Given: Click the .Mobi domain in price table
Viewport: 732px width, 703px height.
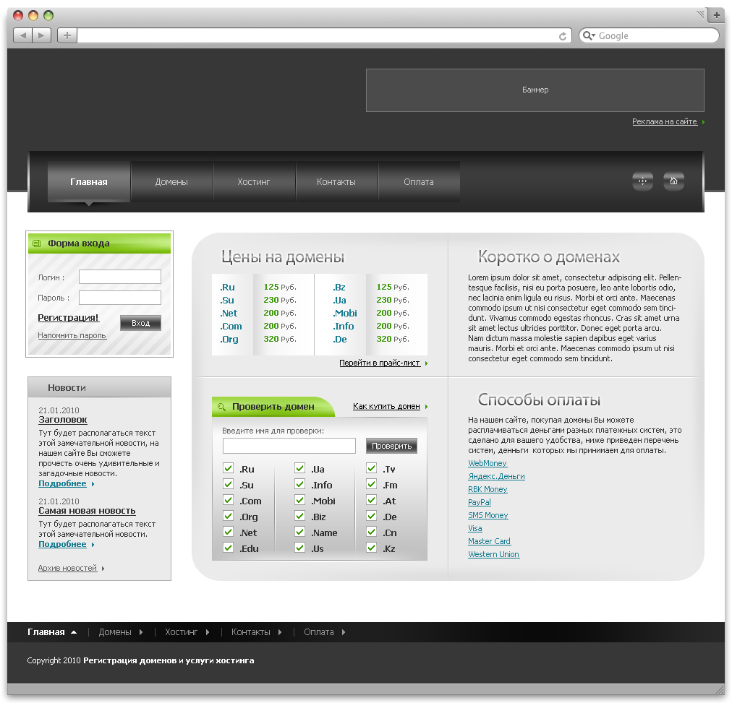Looking at the screenshot, I should point(345,314).
